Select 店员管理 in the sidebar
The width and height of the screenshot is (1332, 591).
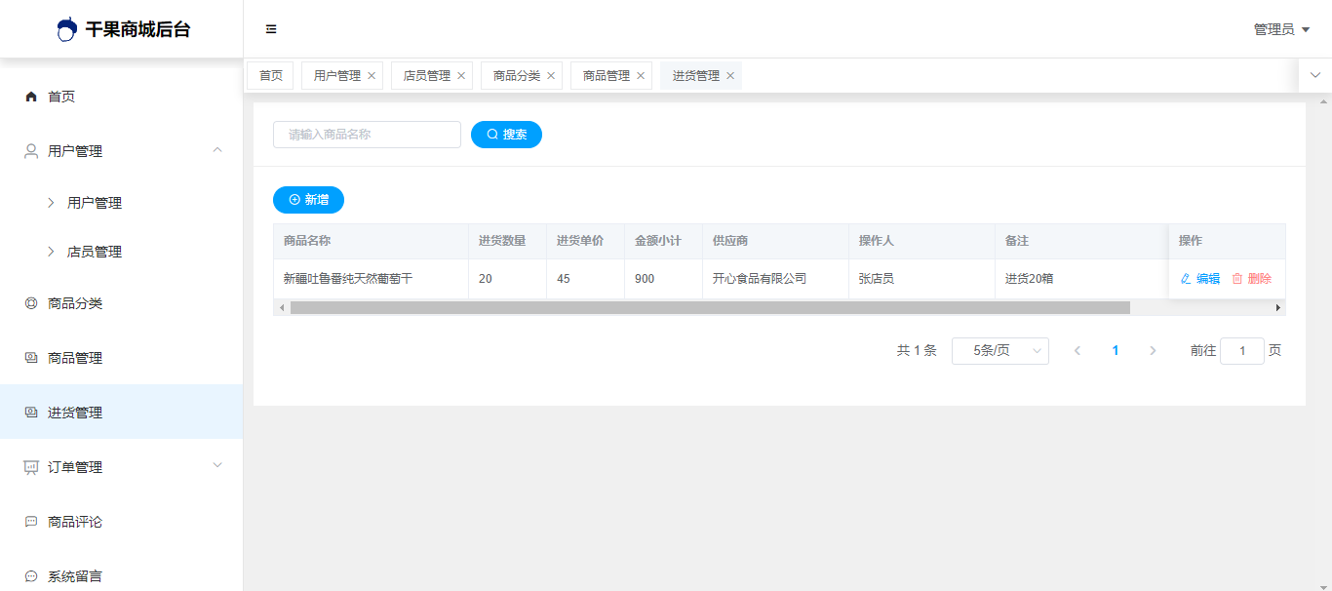pos(95,252)
